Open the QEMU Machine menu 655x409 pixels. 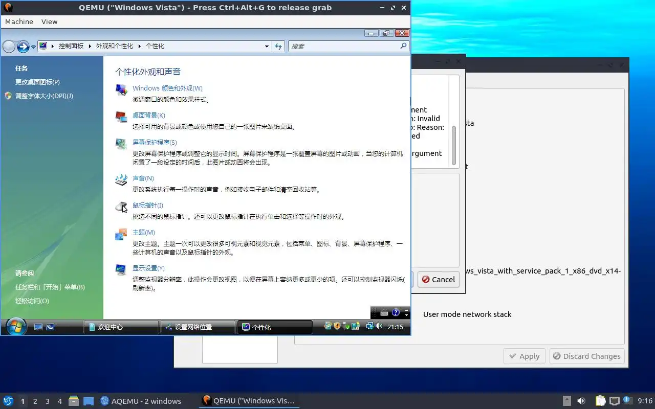coord(19,21)
